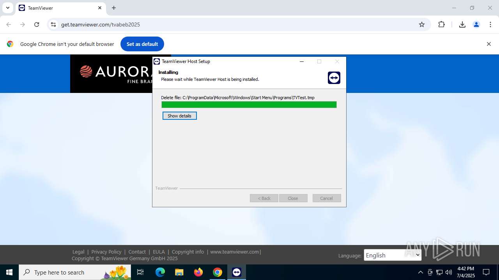Image resolution: width=499 pixels, height=280 pixels.
Task: Open Chrome downloads icon
Action: click(x=462, y=24)
